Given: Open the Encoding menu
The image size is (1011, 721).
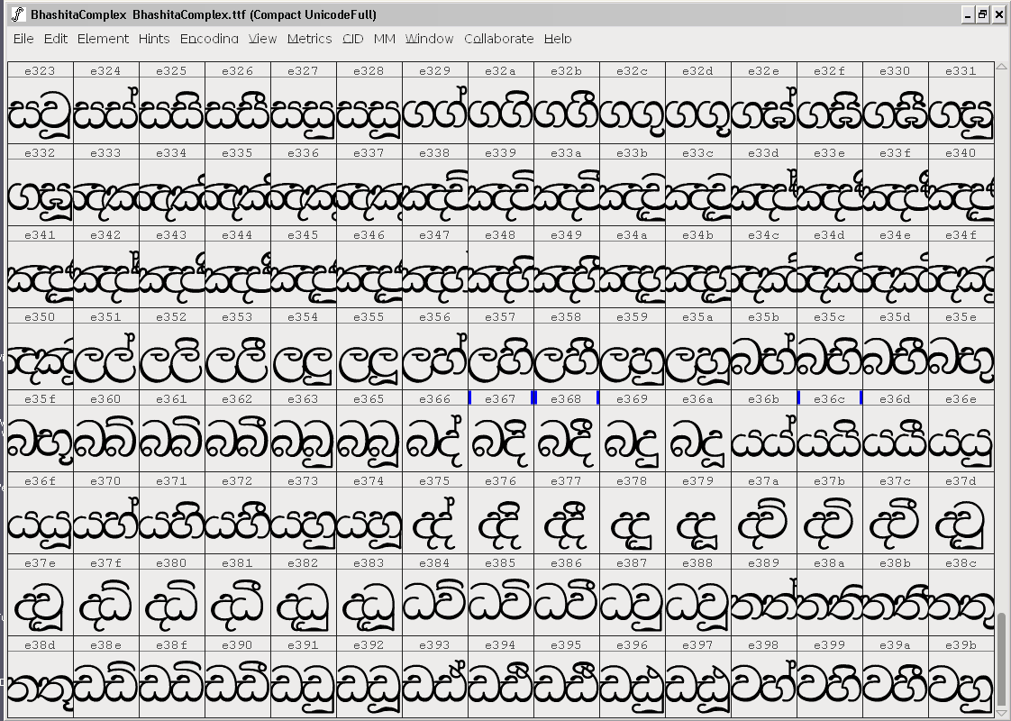Looking at the screenshot, I should point(209,39).
